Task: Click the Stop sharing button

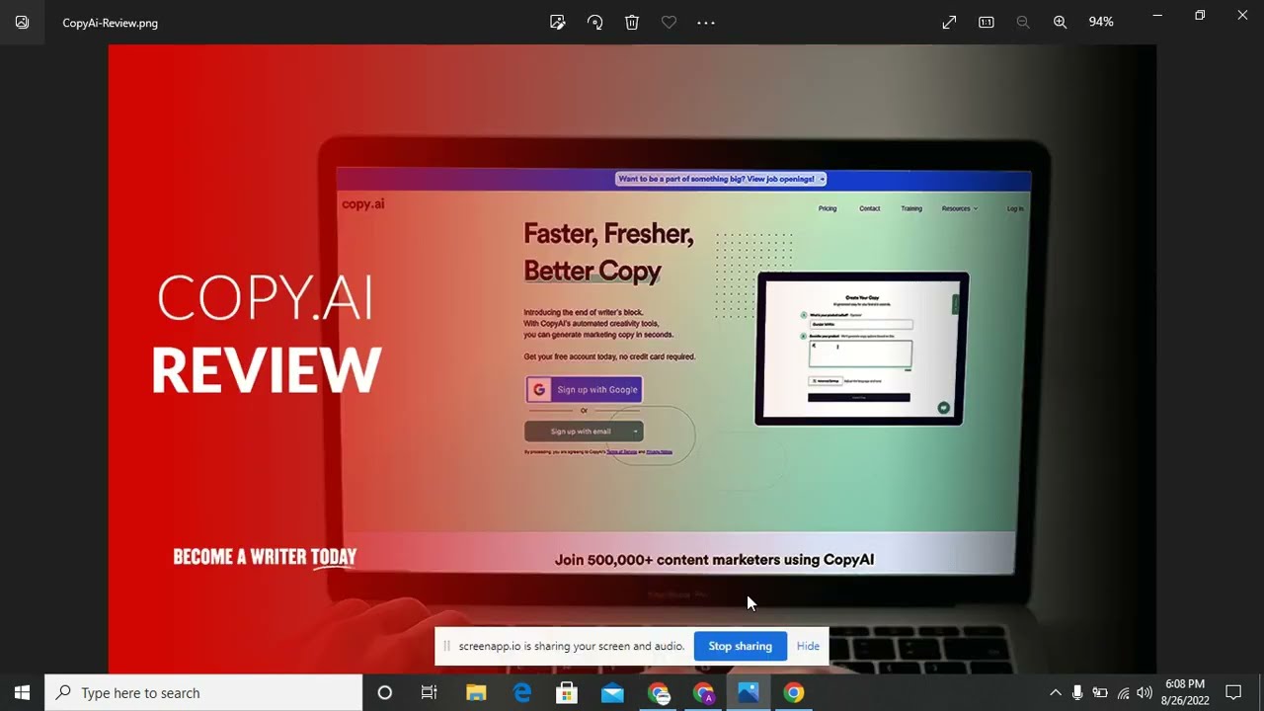Action: click(740, 646)
